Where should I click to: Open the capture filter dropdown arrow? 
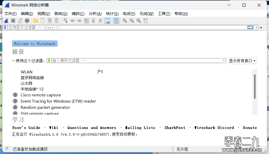point(224,60)
